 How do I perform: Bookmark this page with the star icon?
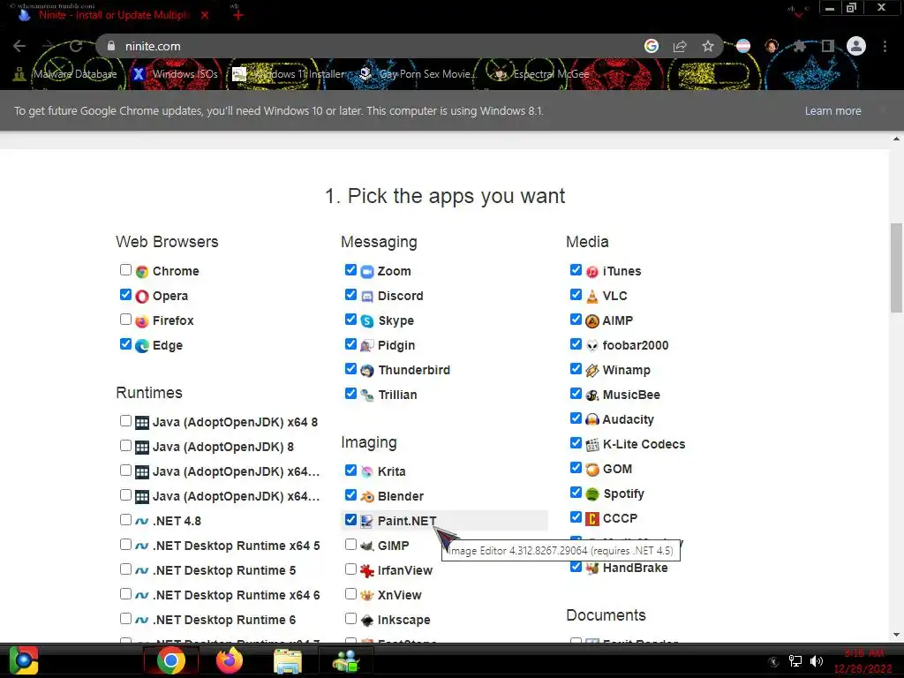(708, 46)
